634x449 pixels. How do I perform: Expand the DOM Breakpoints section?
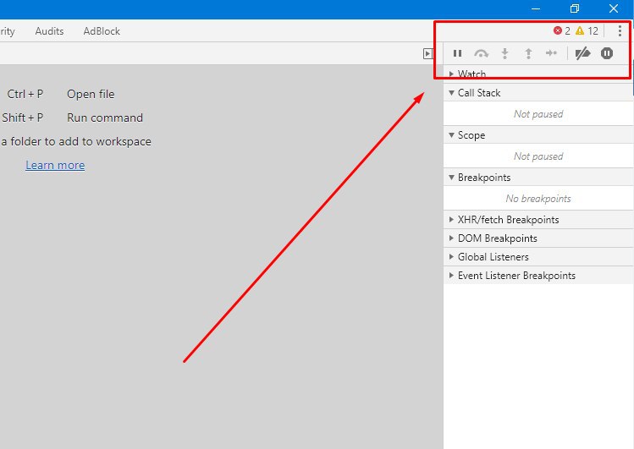click(538, 238)
